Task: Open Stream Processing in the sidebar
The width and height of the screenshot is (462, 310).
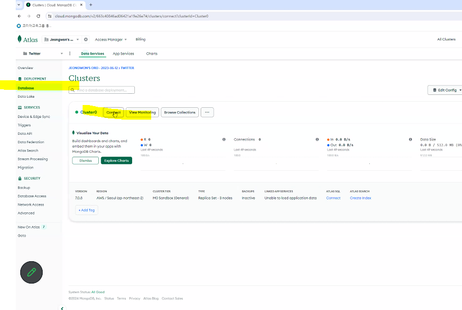Action: pyautogui.click(x=33, y=159)
